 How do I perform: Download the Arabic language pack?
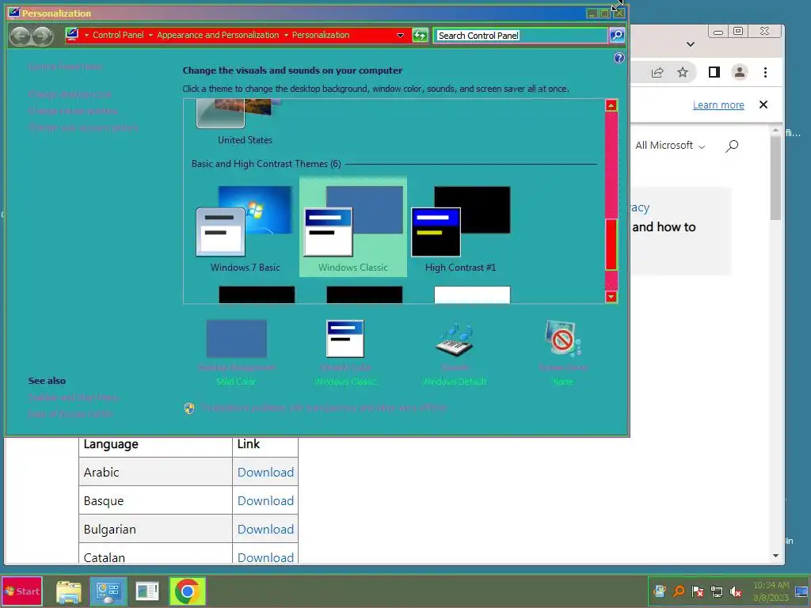point(265,472)
